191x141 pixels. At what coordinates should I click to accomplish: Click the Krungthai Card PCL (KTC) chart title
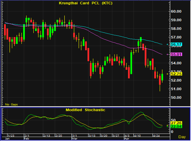click(x=86, y=3)
